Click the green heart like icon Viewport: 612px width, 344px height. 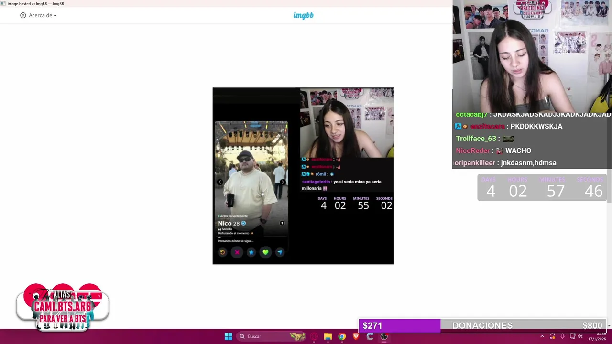tap(265, 252)
